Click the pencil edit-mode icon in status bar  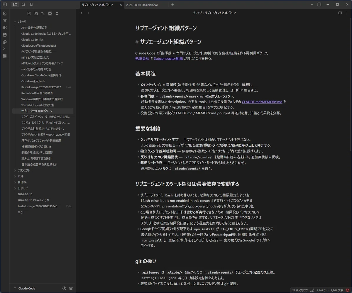pyautogui.click(x=312, y=290)
